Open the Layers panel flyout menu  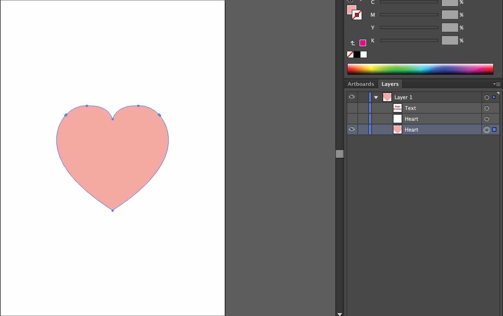497,84
